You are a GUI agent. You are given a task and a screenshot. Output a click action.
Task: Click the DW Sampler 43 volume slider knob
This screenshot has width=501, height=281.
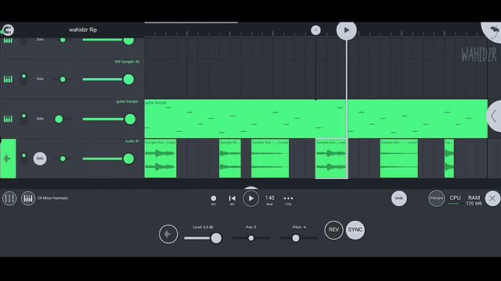coord(128,80)
